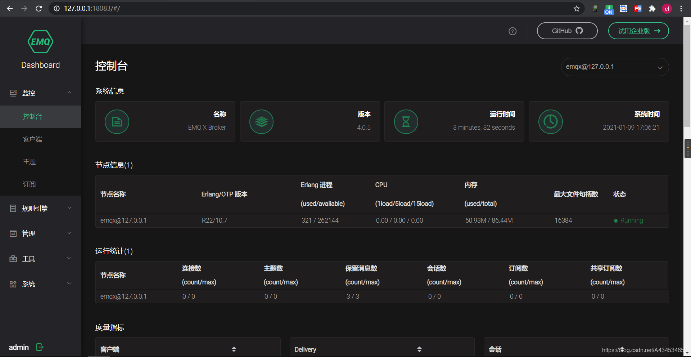The height and width of the screenshot is (357, 691).
Task: Click the EMQ X Broker name value
Action: [207, 128]
